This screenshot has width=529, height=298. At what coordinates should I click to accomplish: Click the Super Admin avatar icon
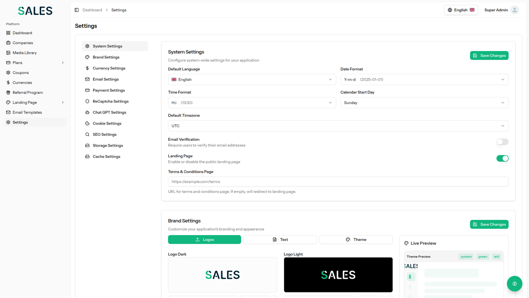coord(514,10)
